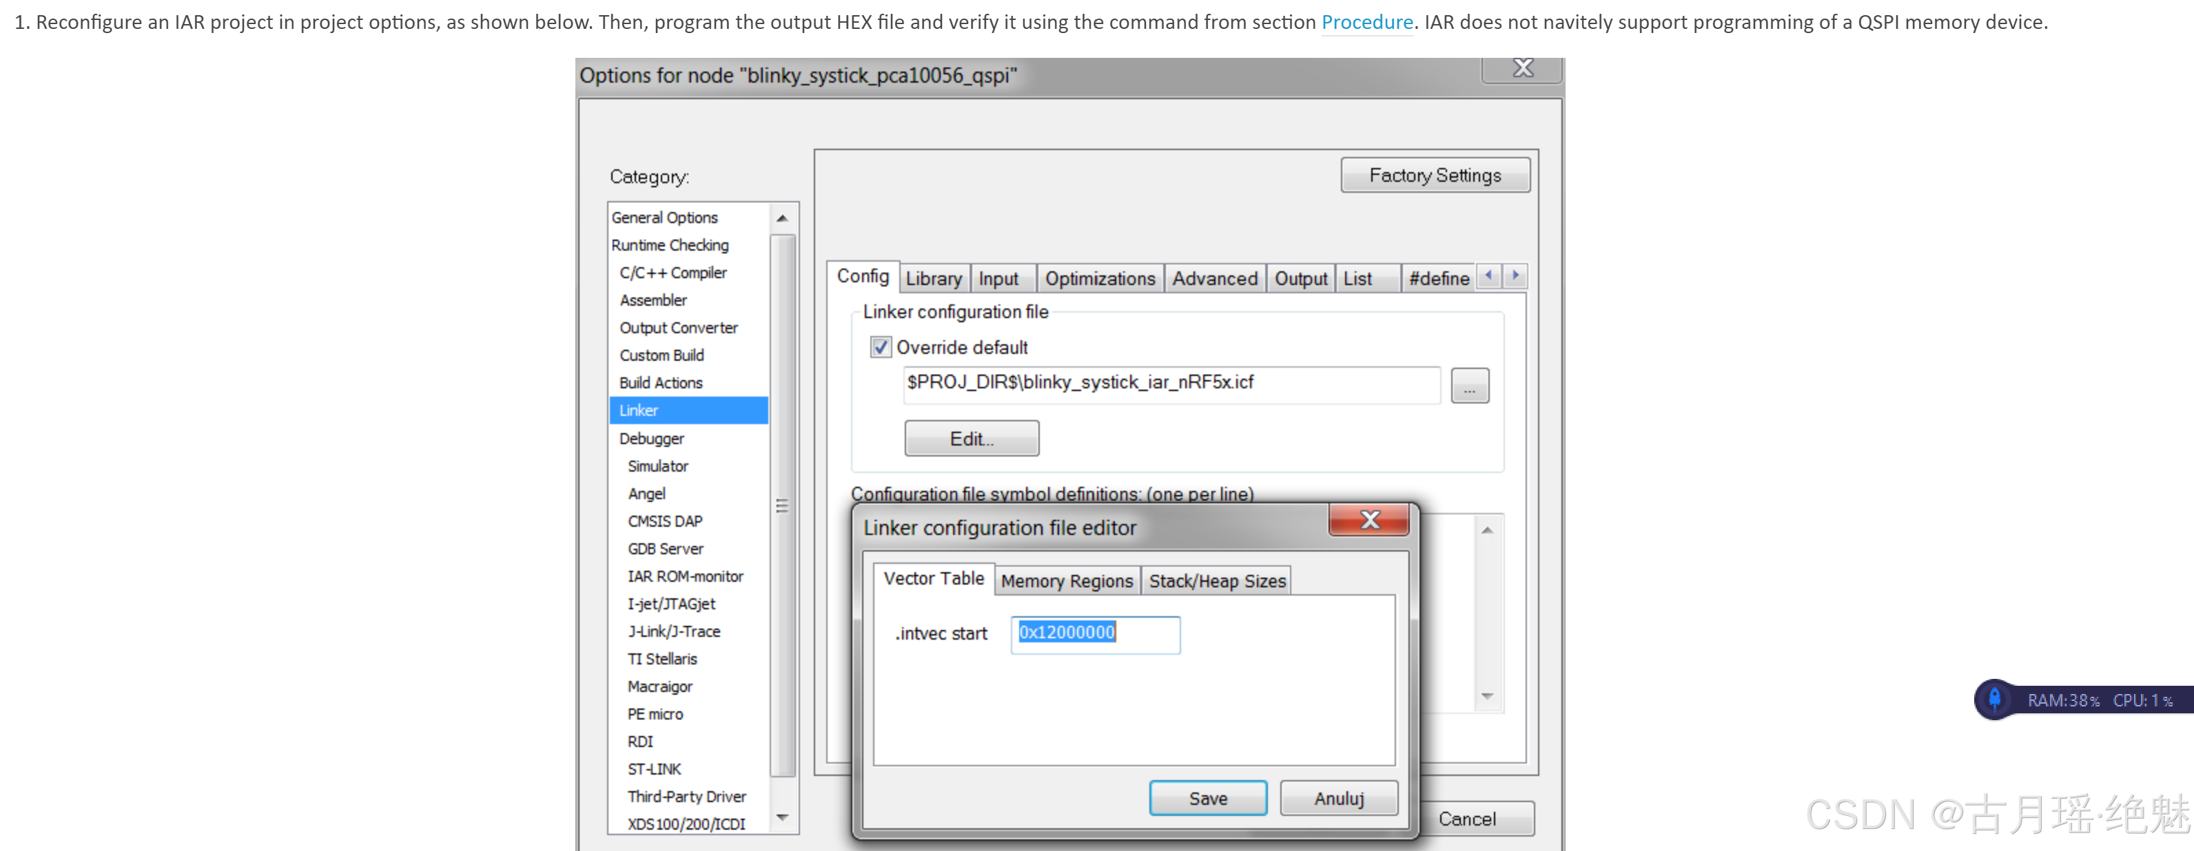
Task: Open the Stack/Heap Sizes tab
Action: pos(1216,581)
